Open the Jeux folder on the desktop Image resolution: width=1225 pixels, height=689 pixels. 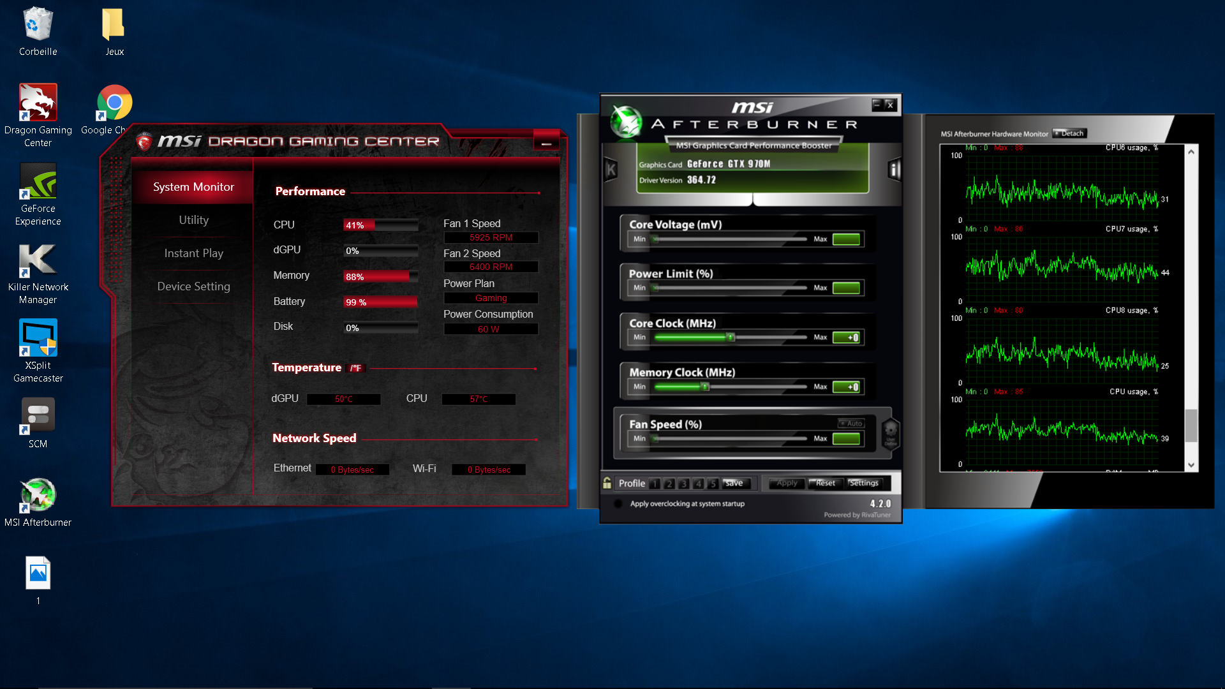click(114, 32)
